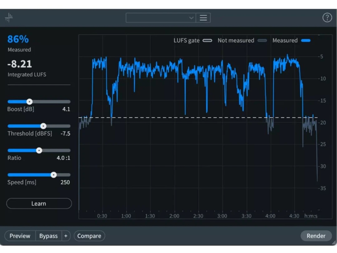
Task: Click the -5 level axis label
Action: 320,57
